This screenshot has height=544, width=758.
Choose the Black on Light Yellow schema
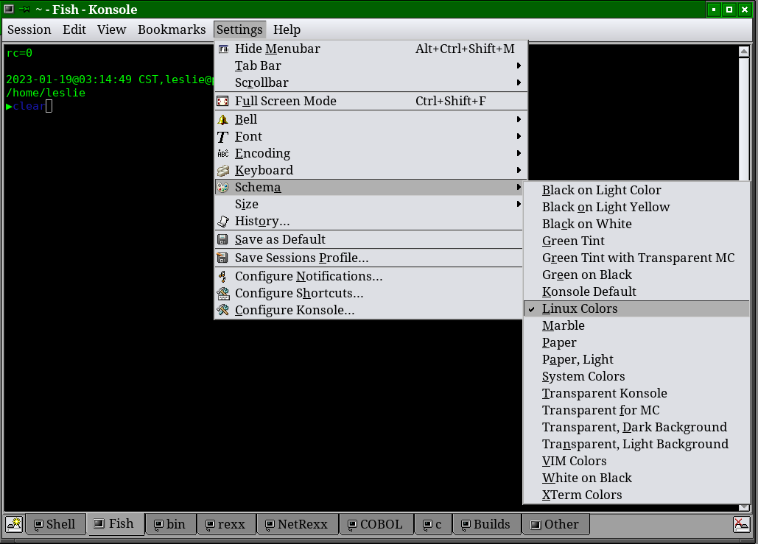[x=636, y=208]
